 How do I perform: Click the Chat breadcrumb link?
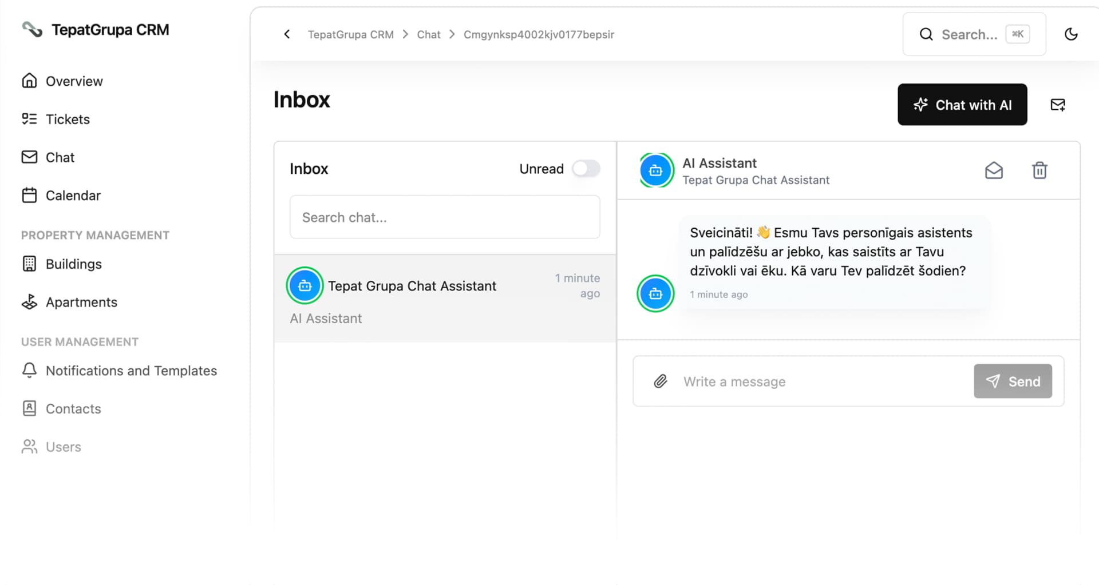tap(428, 34)
